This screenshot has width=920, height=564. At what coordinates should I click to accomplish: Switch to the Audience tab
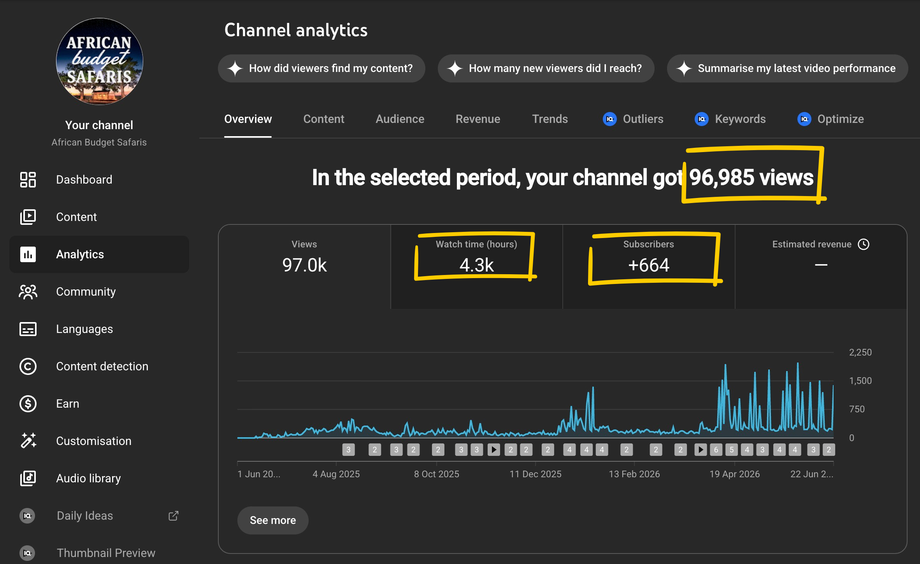(400, 119)
